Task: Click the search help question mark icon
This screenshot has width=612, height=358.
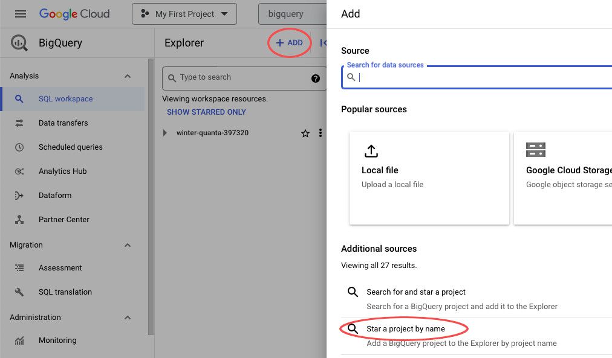Action: tap(315, 78)
